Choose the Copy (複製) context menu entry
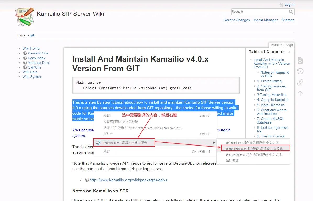This screenshot has height=201, width=313. (x=155, y=116)
